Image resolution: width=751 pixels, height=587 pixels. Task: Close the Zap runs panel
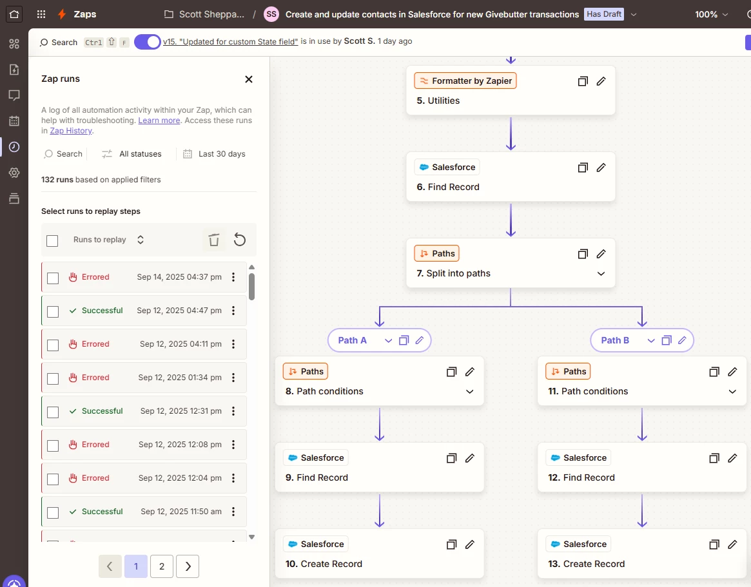click(x=249, y=79)
